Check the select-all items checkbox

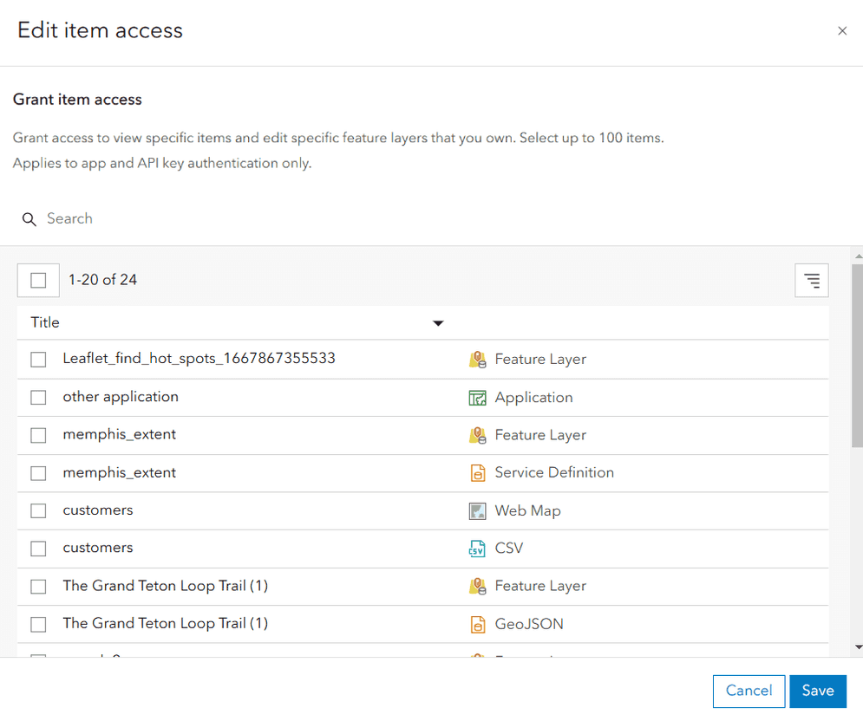(x=38, y=280)
